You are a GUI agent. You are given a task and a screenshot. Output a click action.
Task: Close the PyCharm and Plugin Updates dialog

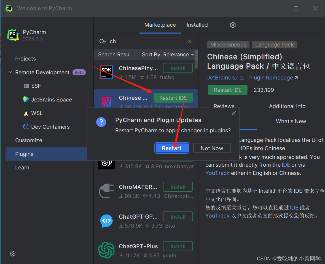[233, 113]
